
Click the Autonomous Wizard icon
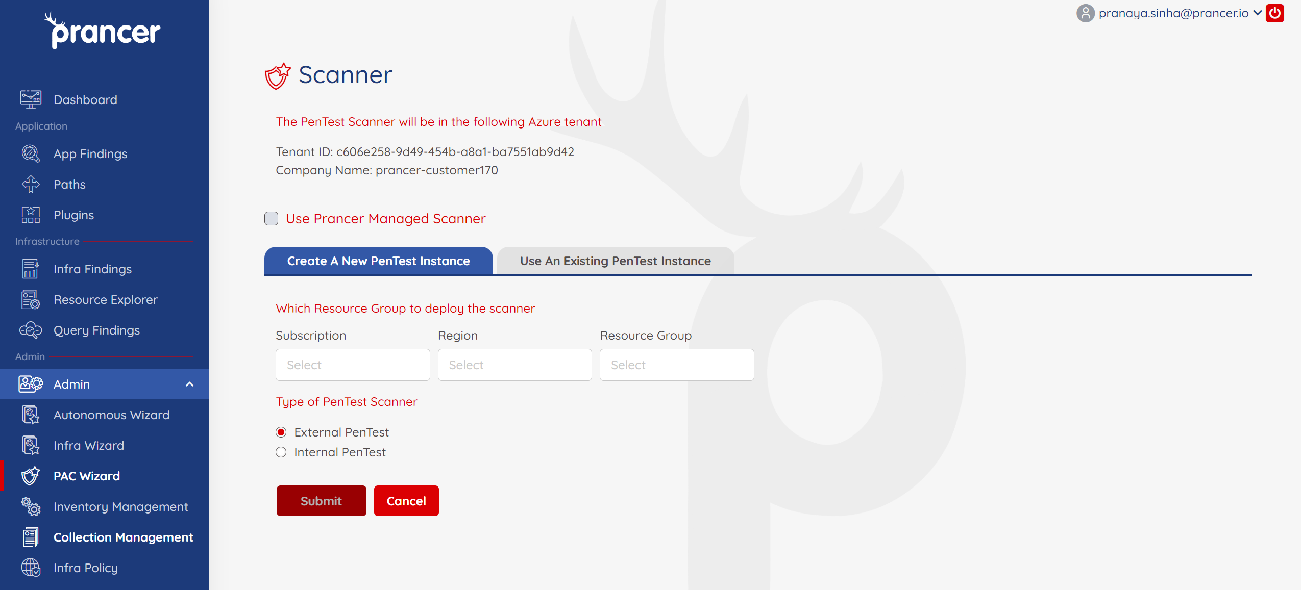click(31, 415)
